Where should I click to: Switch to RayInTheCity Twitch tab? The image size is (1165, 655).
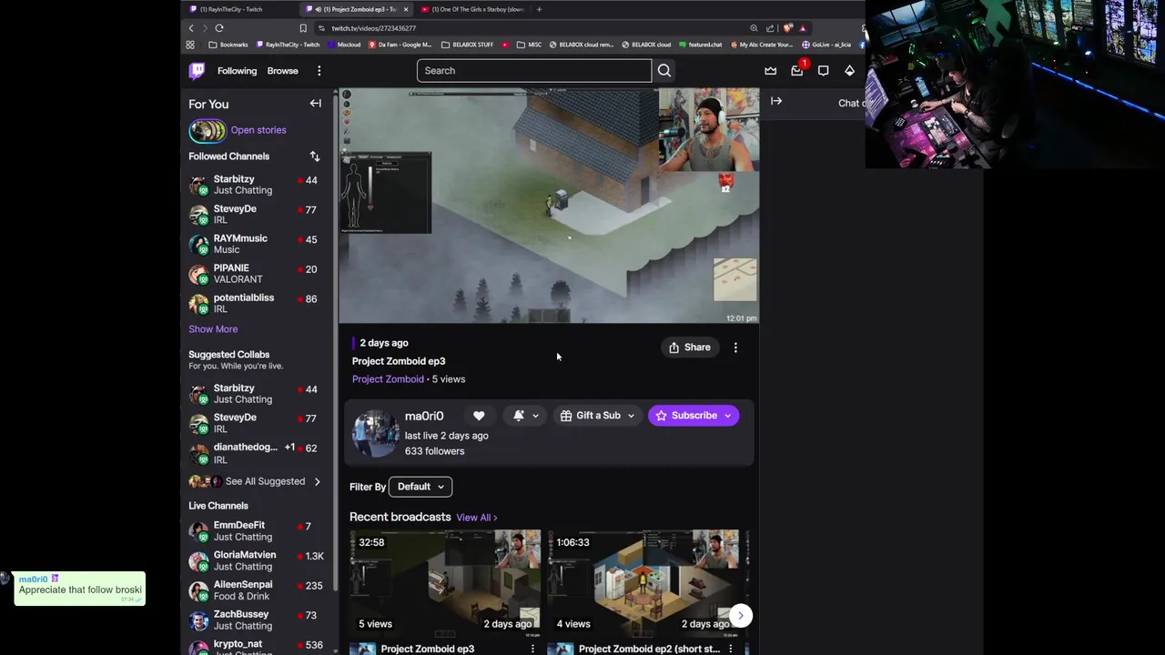tap(237, 9)
